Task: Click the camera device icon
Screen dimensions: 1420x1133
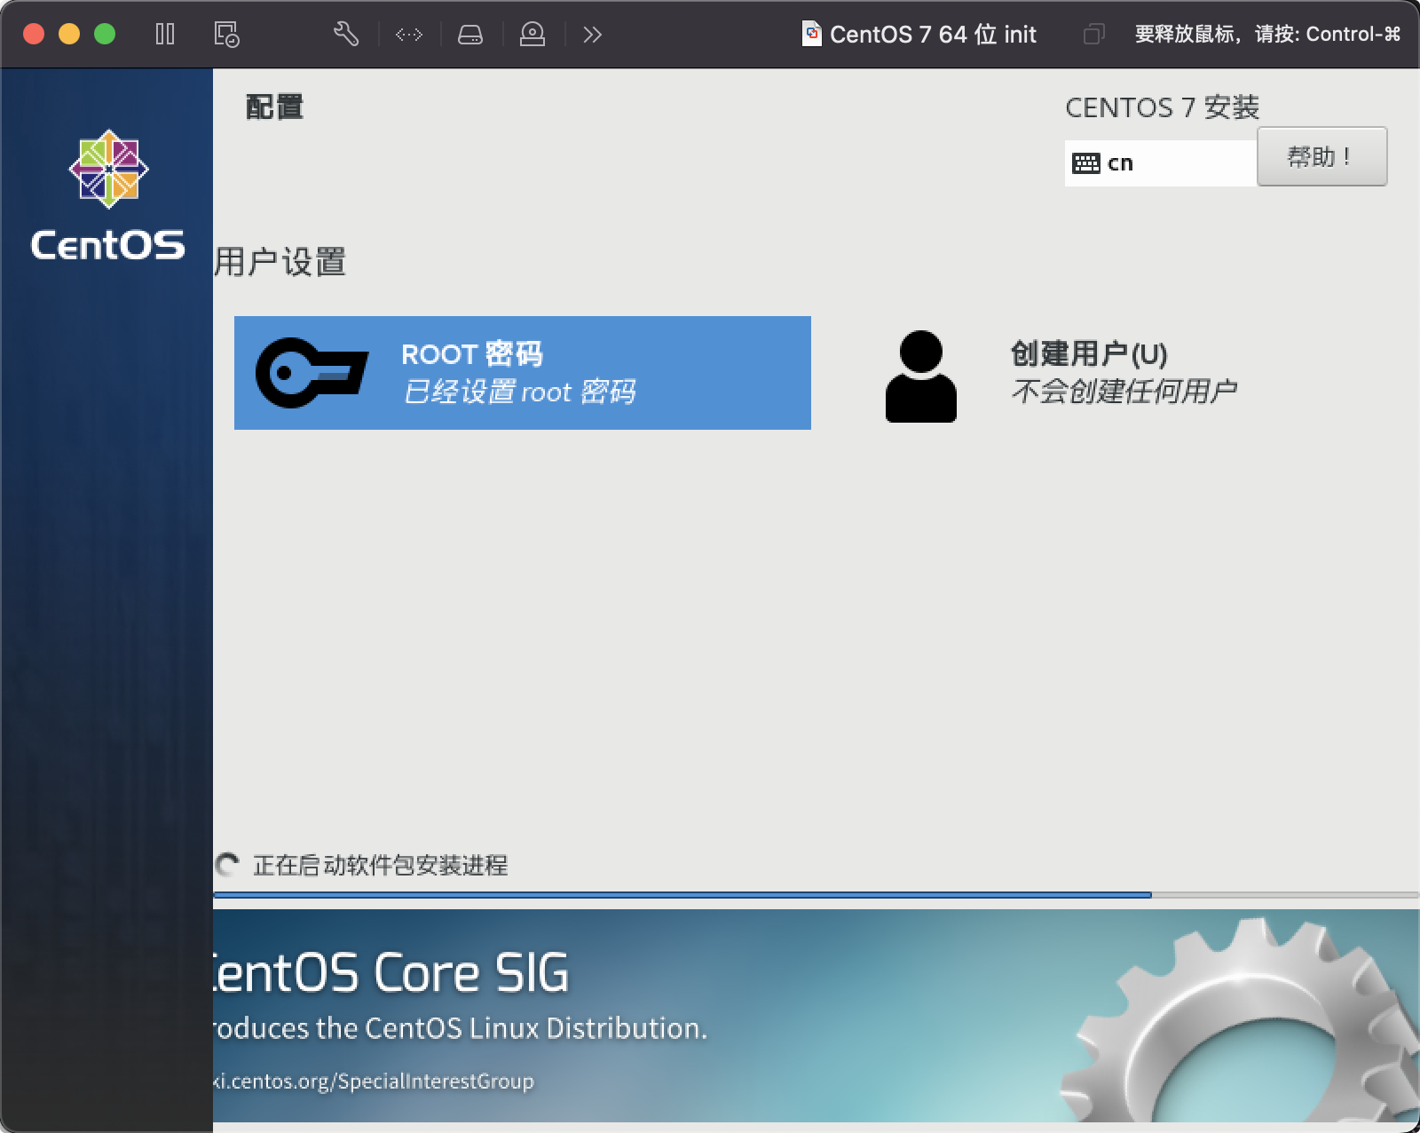Action: tap(532, 35)
